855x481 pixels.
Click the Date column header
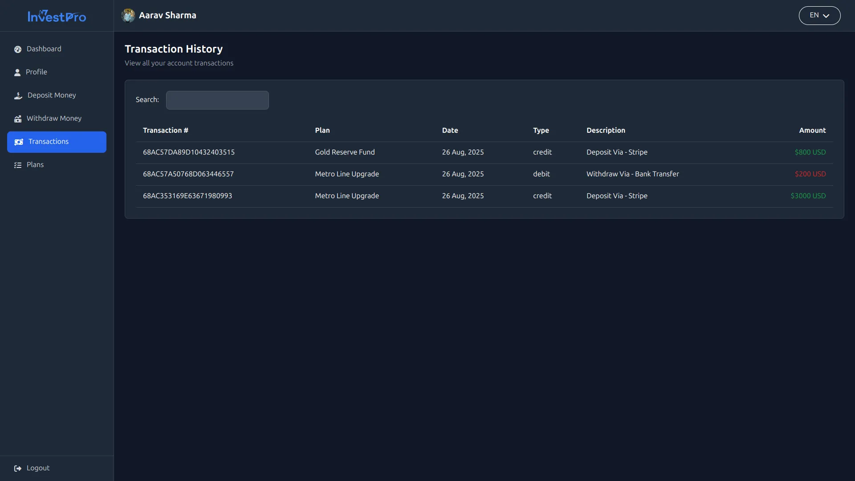click(450, 130)
